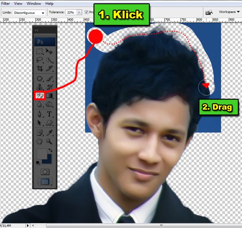This screenshot has width=242, height=228.
Task: Select the Zoom tool
Action: click(x=49, y=141)
